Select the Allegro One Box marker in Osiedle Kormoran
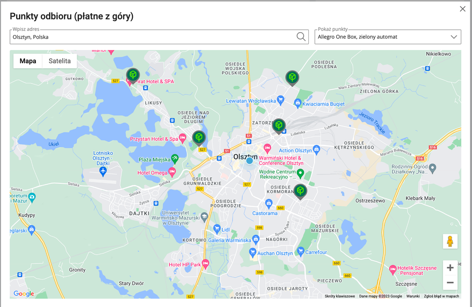Viewport: 472px width, 307px height. click(x=300, y=191)
